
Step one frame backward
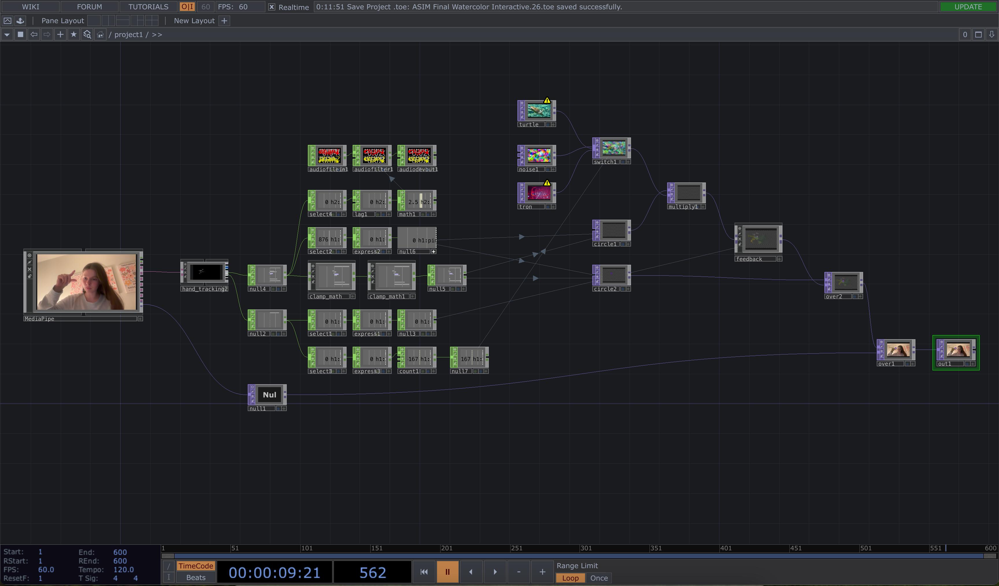(471, 572)
